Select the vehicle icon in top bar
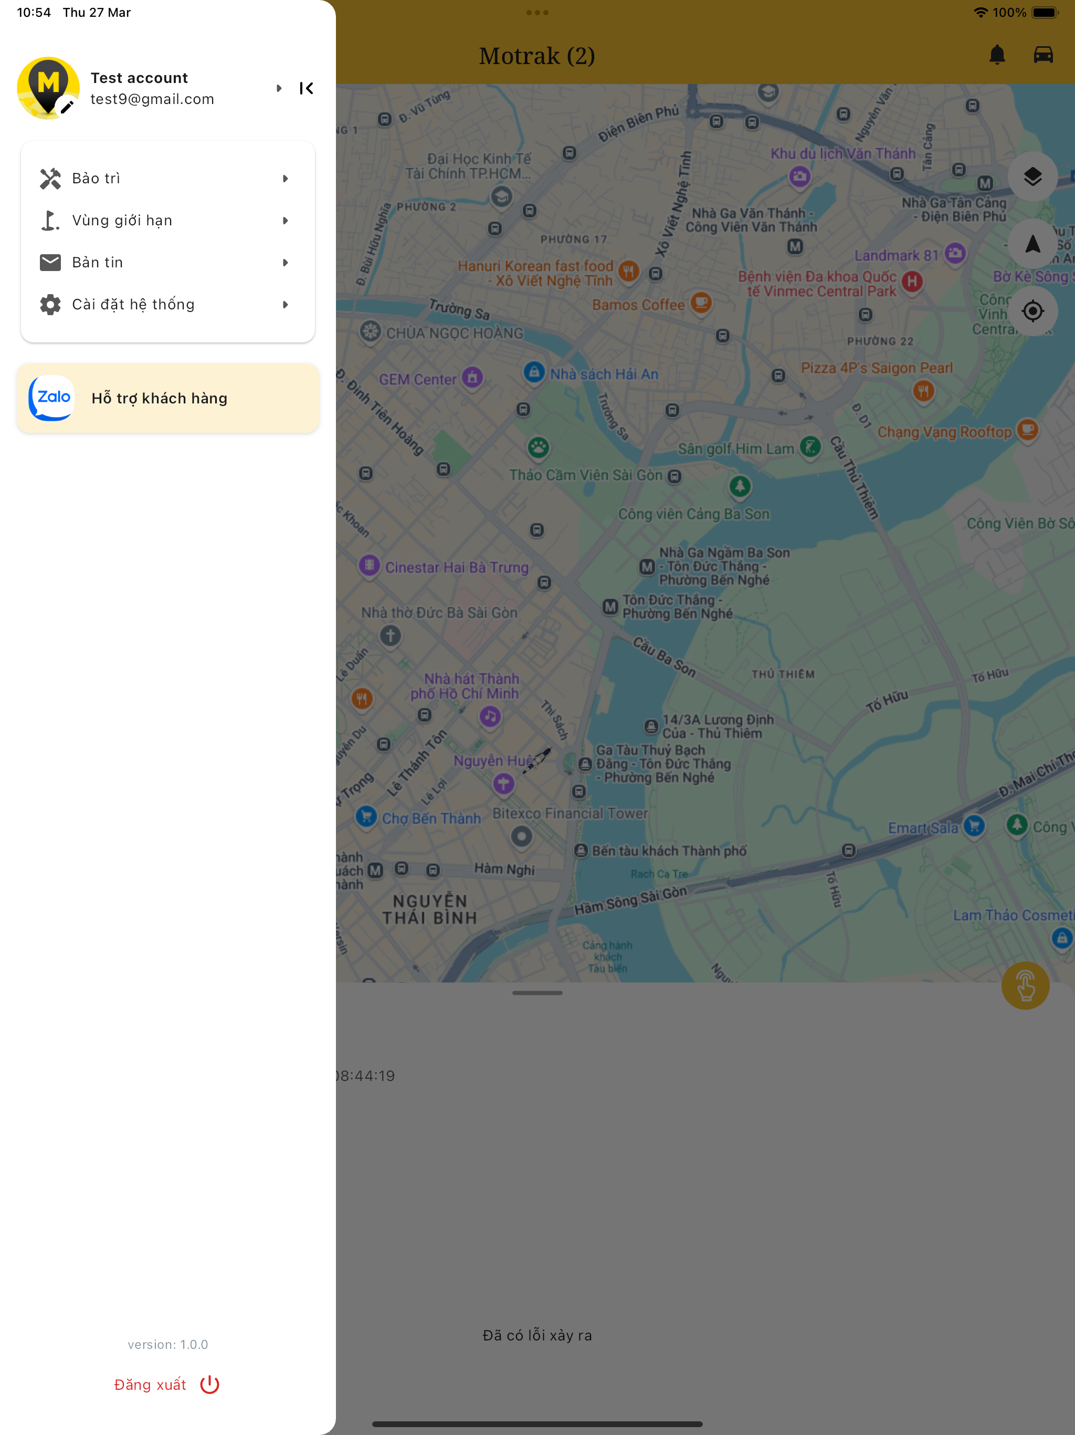The width and height of the screenshot is (1075, 1435). point(1044,55)
